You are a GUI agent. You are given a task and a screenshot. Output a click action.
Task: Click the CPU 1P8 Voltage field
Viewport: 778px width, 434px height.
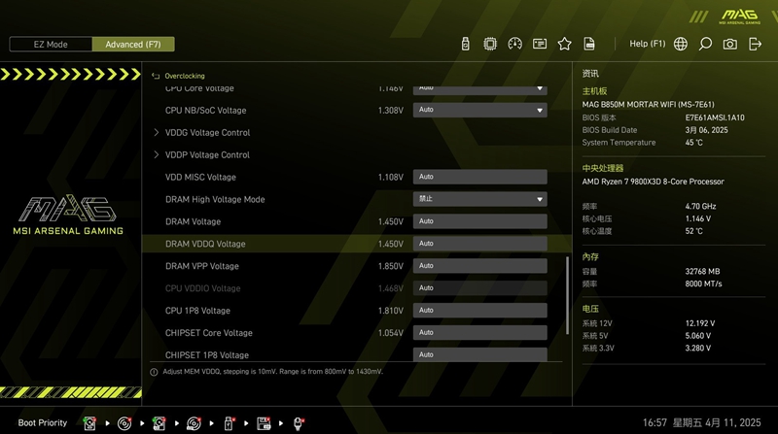[x=479, y=311]
